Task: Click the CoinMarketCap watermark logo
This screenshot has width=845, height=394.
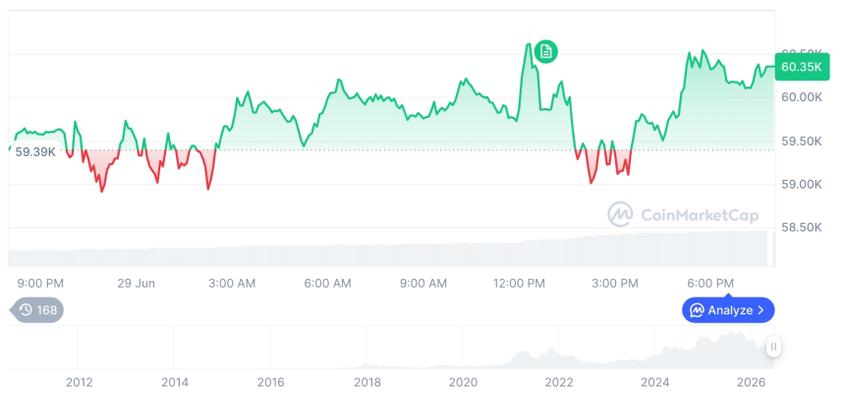Action: 620,215
